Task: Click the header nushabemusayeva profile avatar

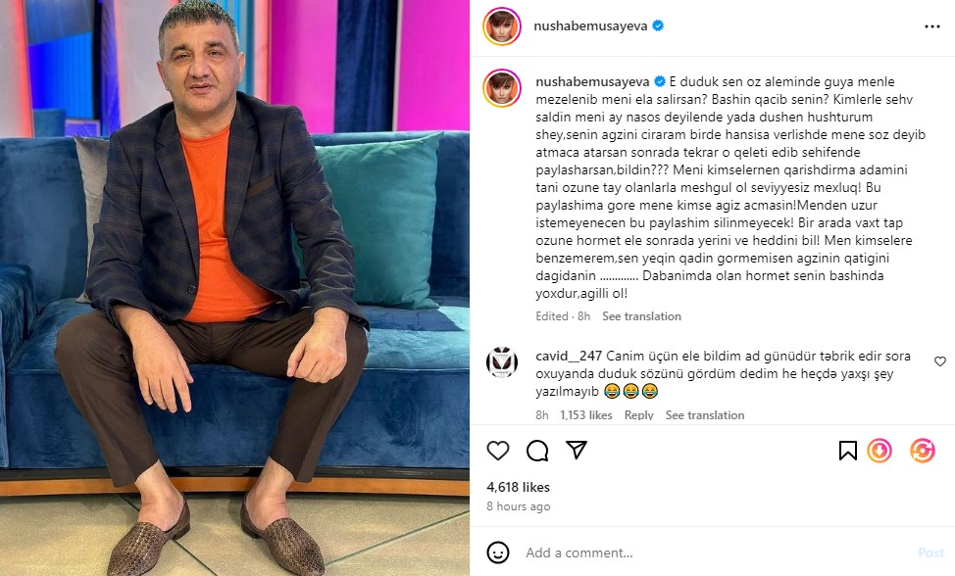Action: (502, 26)
